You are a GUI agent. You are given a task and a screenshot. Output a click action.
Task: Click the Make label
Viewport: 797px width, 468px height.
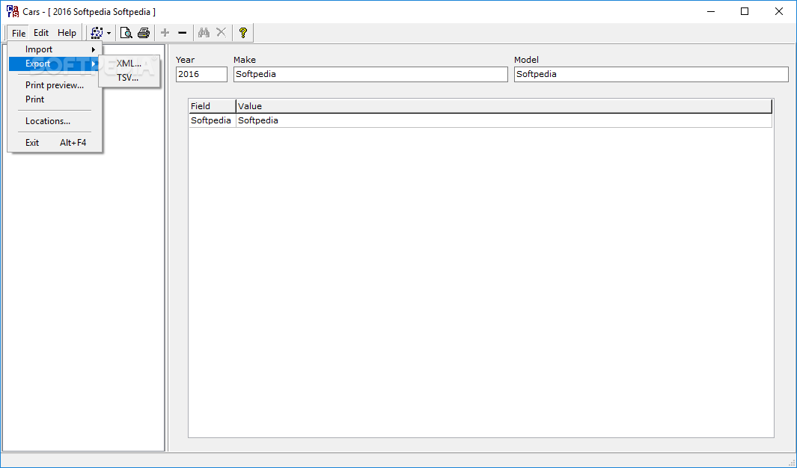245,60
